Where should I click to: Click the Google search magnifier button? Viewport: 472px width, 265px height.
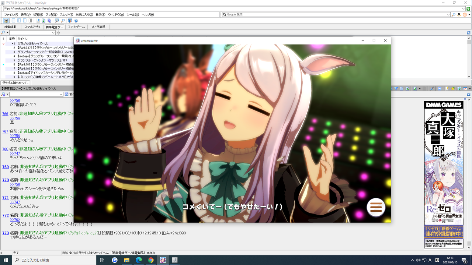point(454,15)
